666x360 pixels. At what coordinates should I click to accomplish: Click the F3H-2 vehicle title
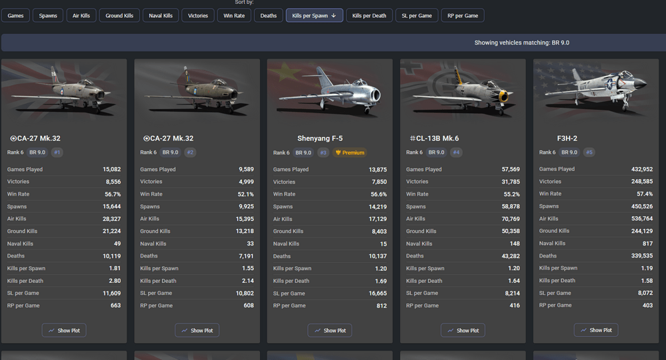pyautogui.click(x=567, y=138)
